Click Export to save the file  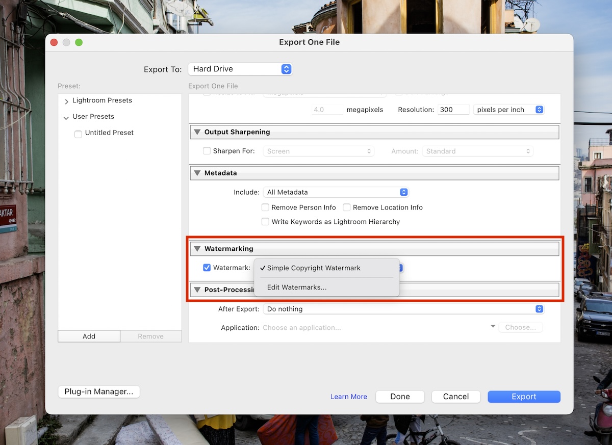click(x=524, y=396)
